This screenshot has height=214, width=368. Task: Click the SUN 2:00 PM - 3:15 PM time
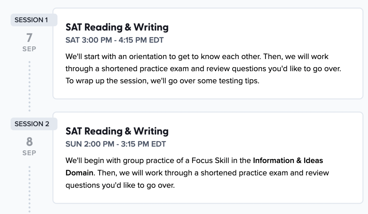click(116, 144)
